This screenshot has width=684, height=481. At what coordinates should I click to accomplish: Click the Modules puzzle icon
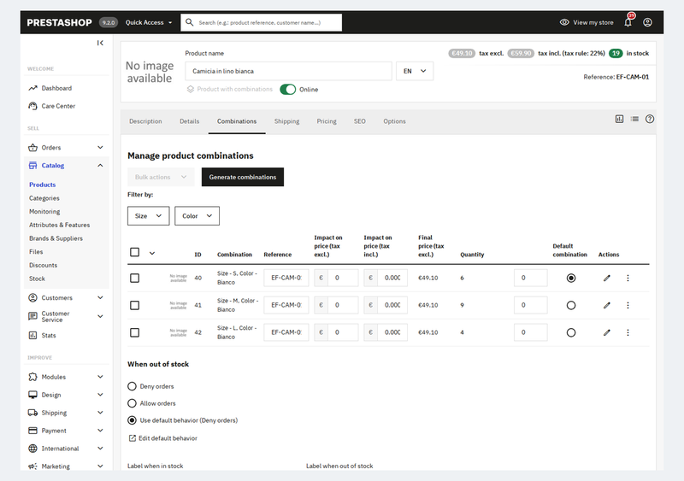[x=32, y=377]
